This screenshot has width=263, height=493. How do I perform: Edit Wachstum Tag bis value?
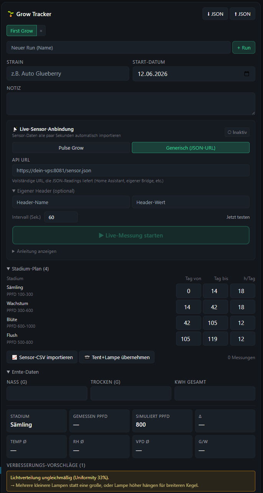click(x=215, y=307)
